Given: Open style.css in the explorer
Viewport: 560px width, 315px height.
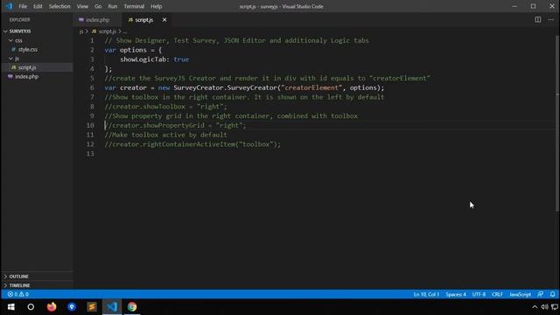Looking at the screenshot, I should click(28, 49).
